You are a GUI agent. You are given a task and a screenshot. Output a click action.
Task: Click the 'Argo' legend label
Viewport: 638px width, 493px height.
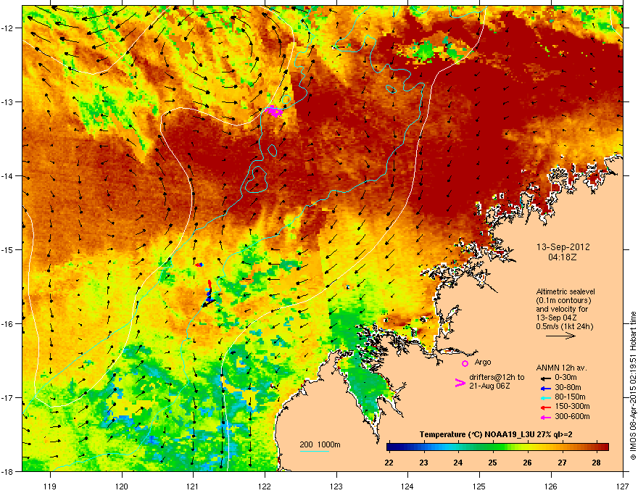pyautogui.click(x=483, y=362)
